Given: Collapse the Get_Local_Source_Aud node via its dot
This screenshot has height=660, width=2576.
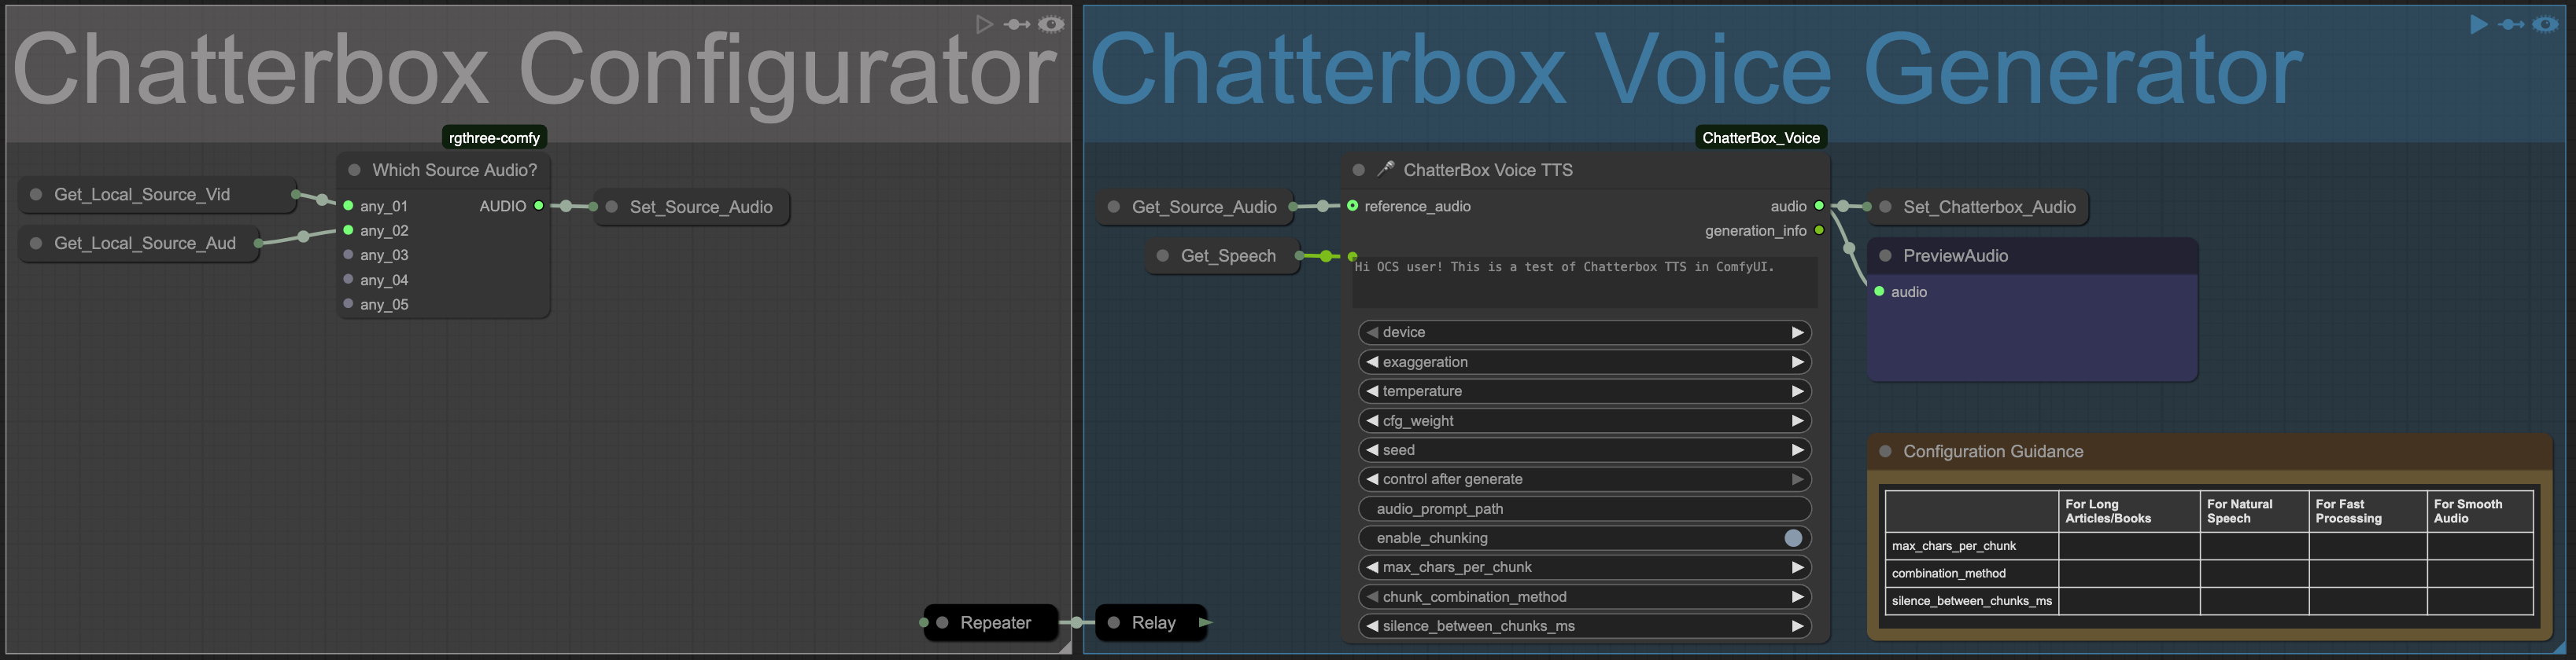Looking at the screenshot, I should coord(36,244).
